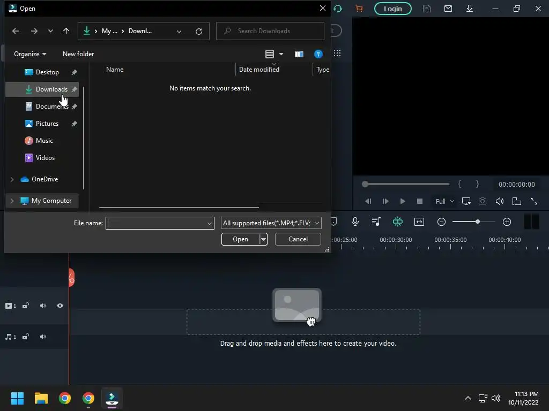Select Videos in navigation pane
Screen dimensions: 549x411
(x=42, y=158)
